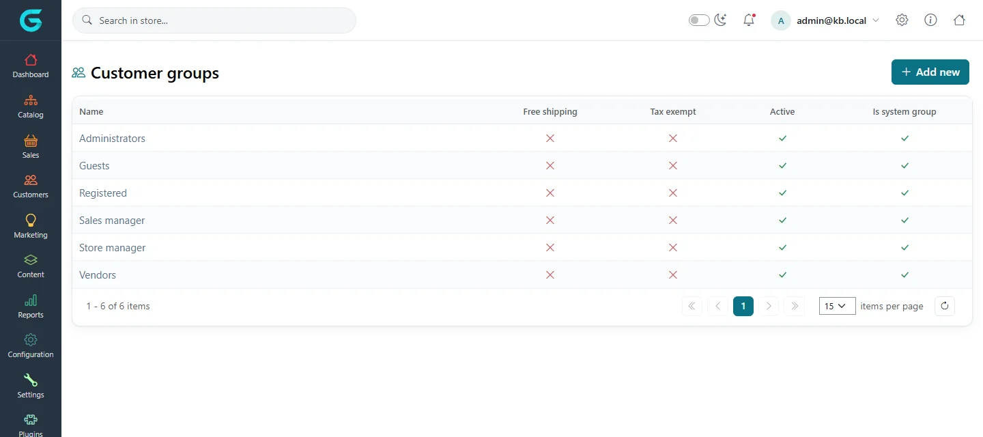
Task: Select page 1 in the pager
Action: (743, 306)
